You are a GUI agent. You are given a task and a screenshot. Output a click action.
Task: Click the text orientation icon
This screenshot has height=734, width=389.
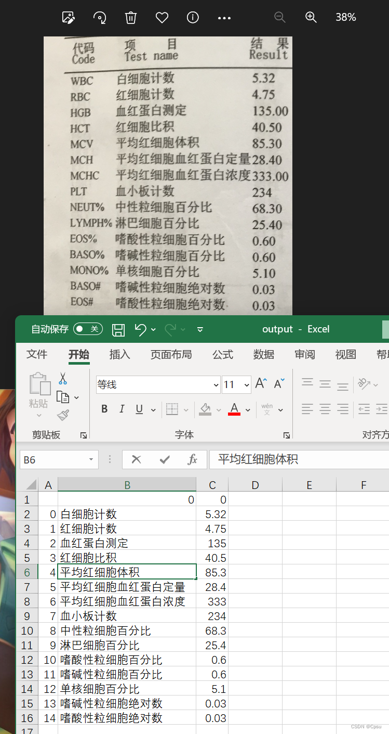[364, 384]
